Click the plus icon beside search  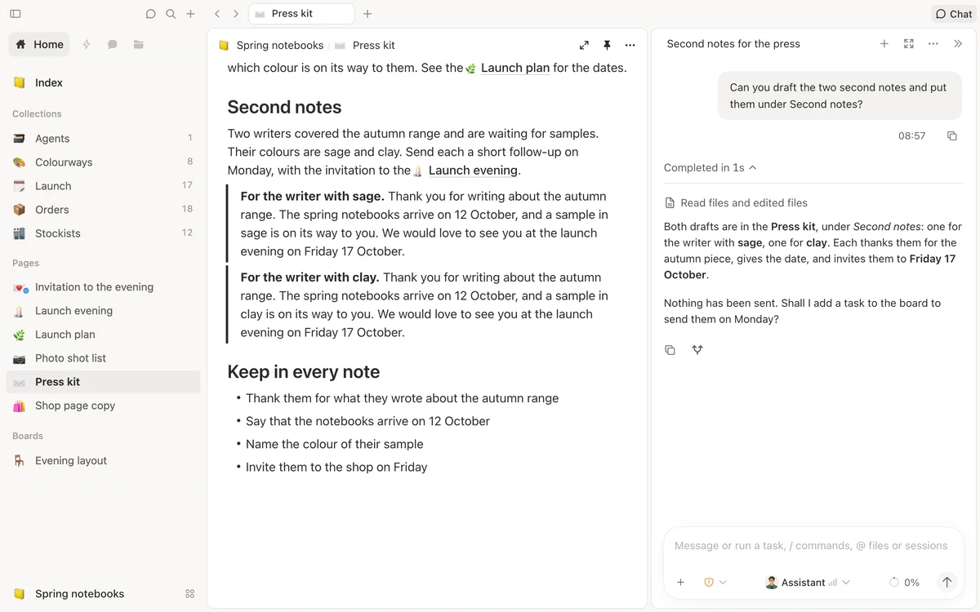(x=190, y=14)
